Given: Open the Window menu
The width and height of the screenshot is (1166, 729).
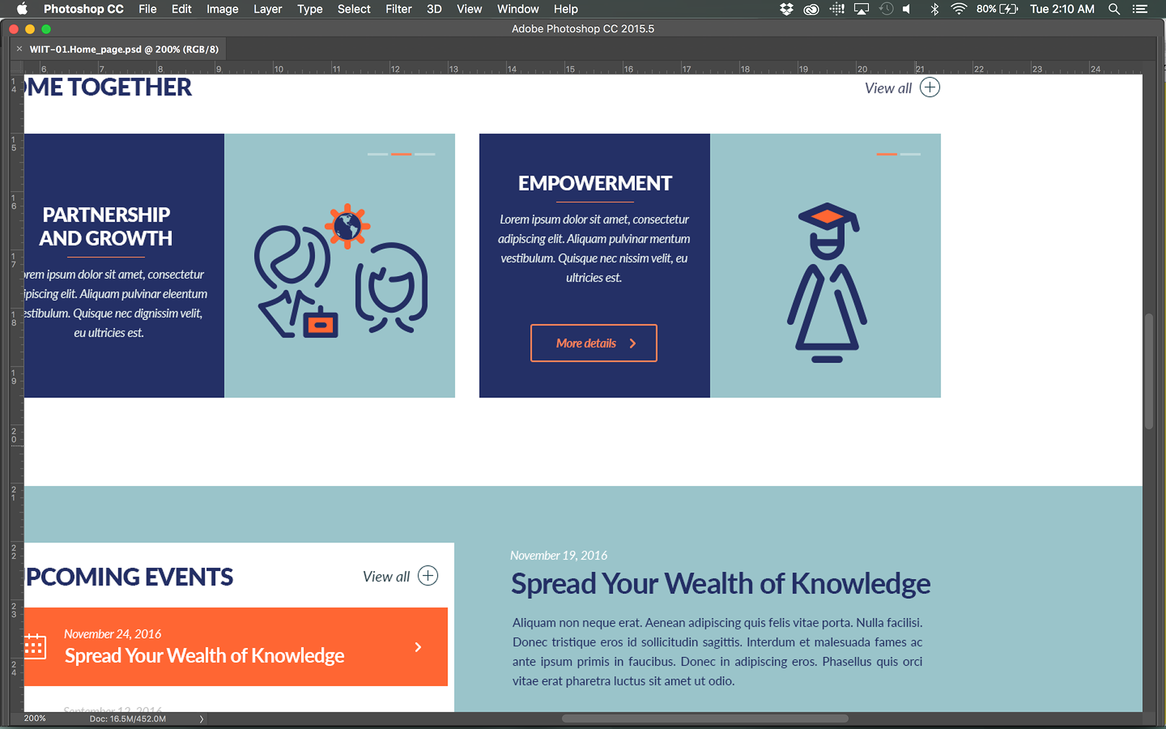Looking at the screenshot, I should (x=517, y=9).
